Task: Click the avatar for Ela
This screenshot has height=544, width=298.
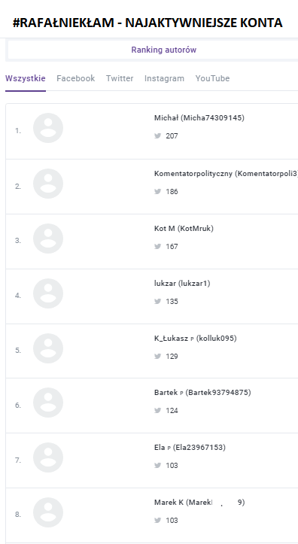Action: (48, 457)
